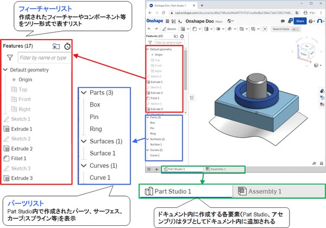Viewport: 326px width, 228px height.
Task: Select Part Studio 1 tab in browser window
Action: tap(183, 169)
